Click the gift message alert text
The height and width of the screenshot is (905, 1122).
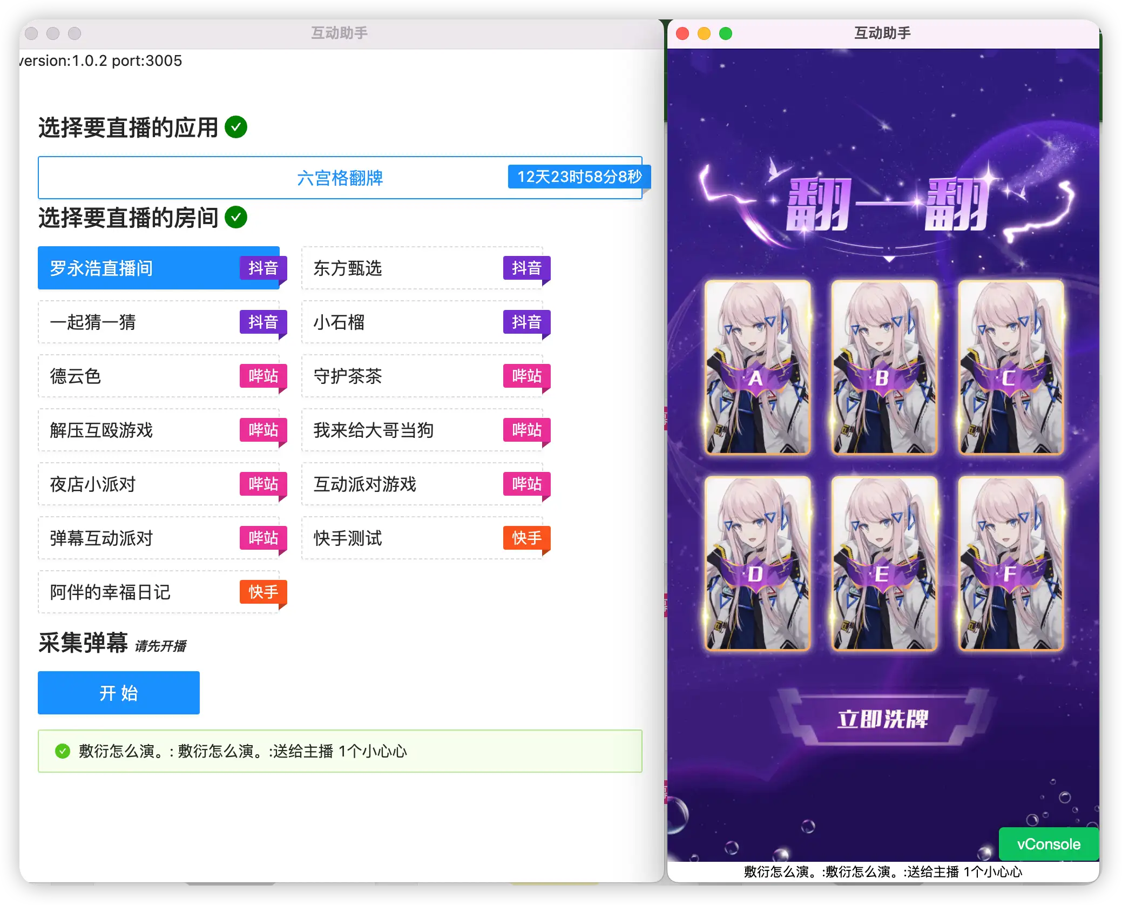[x=243, y=751]
